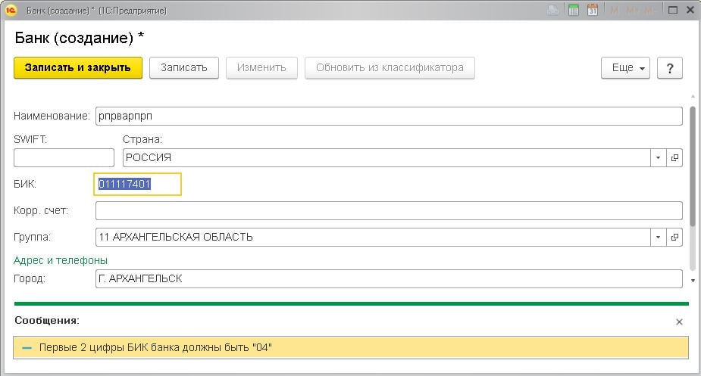The image size is (701, 376).
Task: Click the help question mark button
Action: (x=669, y=67)
